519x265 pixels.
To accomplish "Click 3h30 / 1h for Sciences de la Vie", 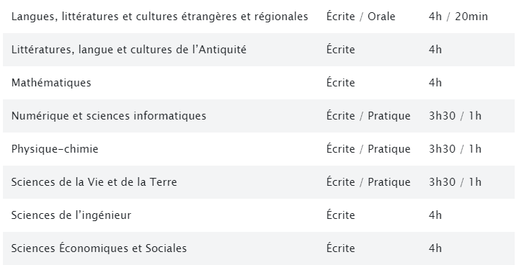I will [x=455, y=182].
